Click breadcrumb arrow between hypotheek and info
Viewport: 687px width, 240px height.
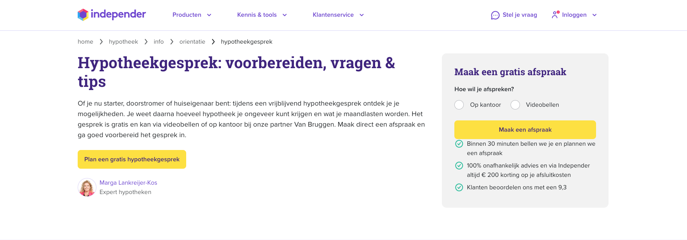[146, 42]
